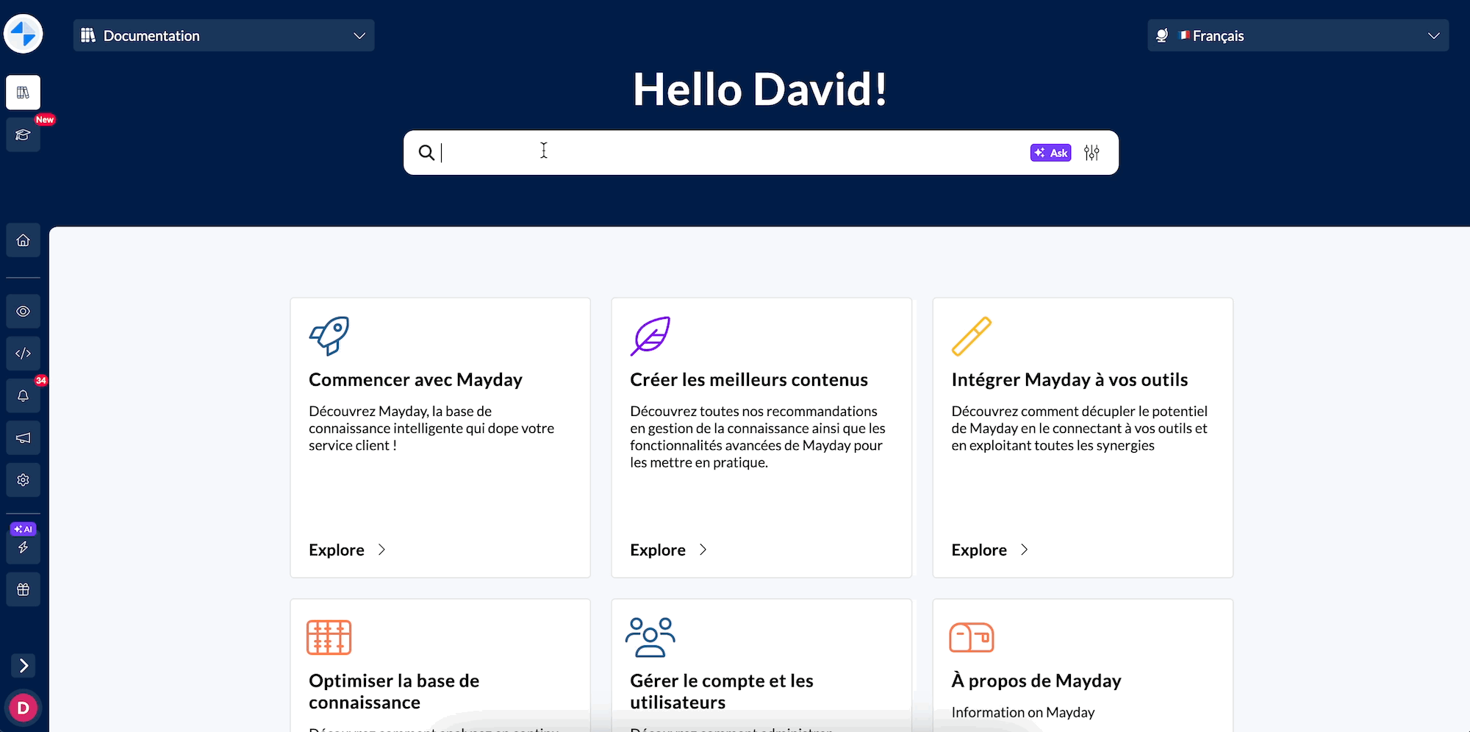Open search filter sliders icon
The image size is (1470, 732).
click(1091, 153)
